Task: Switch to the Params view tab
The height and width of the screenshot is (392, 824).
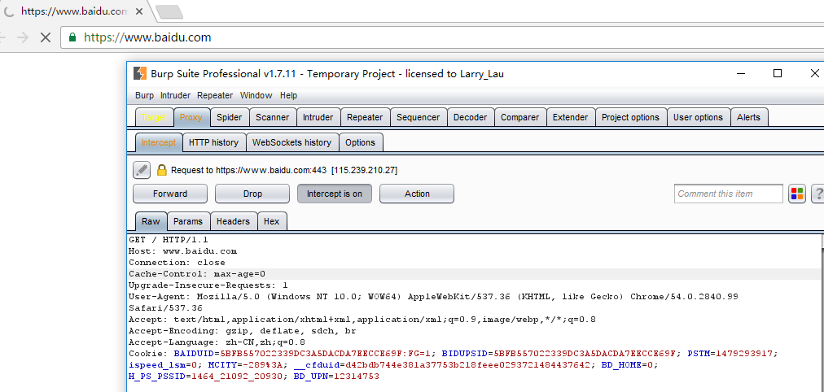Action: (188, 221)
